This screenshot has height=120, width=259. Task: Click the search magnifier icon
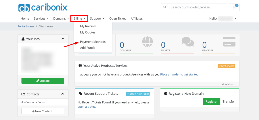(165, 7)
